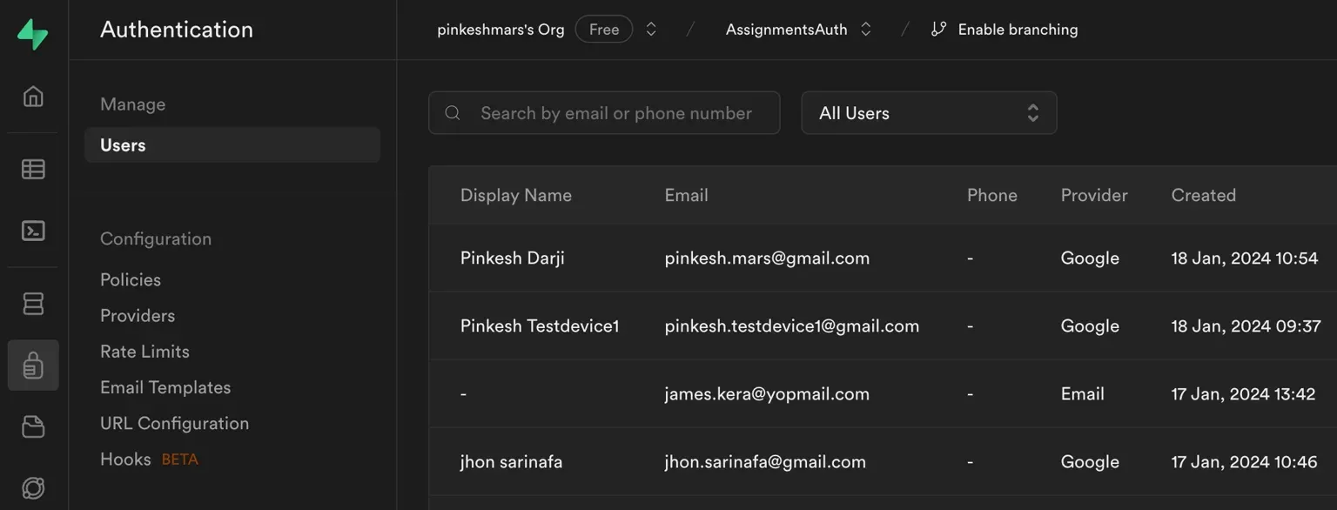
Task: Open Rate Limits configuration page
Action: 144,352
